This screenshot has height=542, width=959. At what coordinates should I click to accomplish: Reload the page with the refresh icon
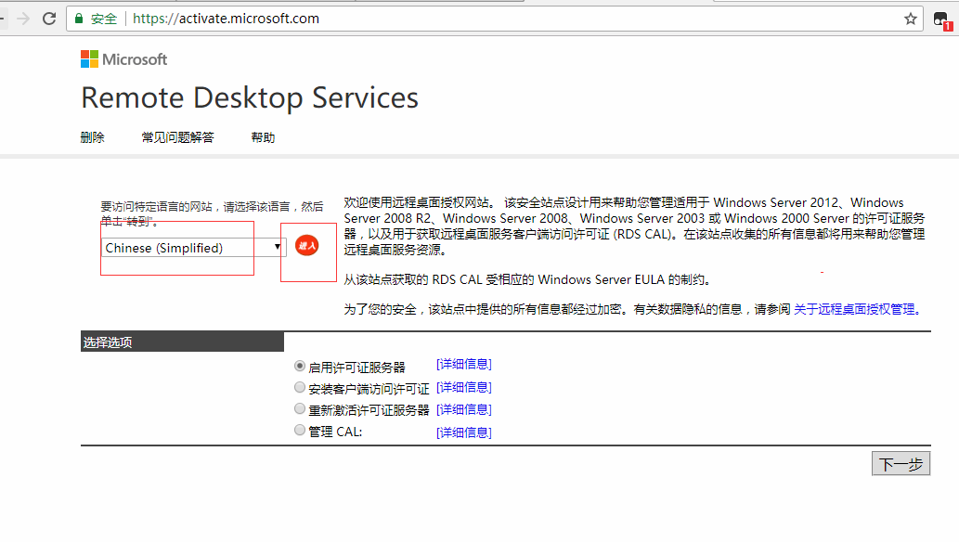pyautogui.click(x=49, y=19)
